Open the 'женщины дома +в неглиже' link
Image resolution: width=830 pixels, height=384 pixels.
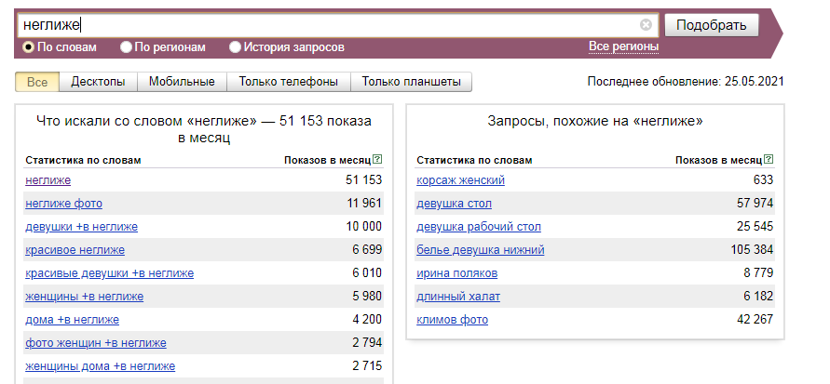(x=100, y=366)
